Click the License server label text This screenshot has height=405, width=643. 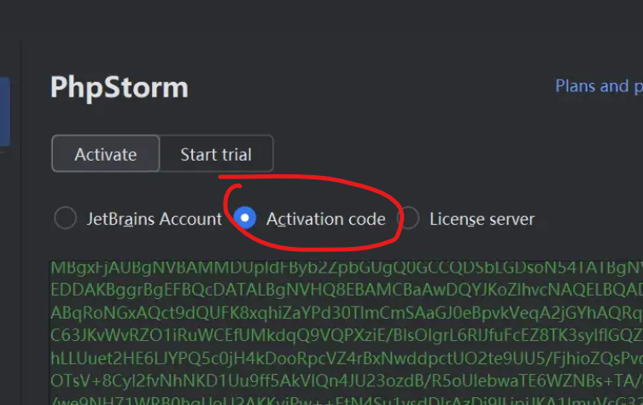point(482,219)
